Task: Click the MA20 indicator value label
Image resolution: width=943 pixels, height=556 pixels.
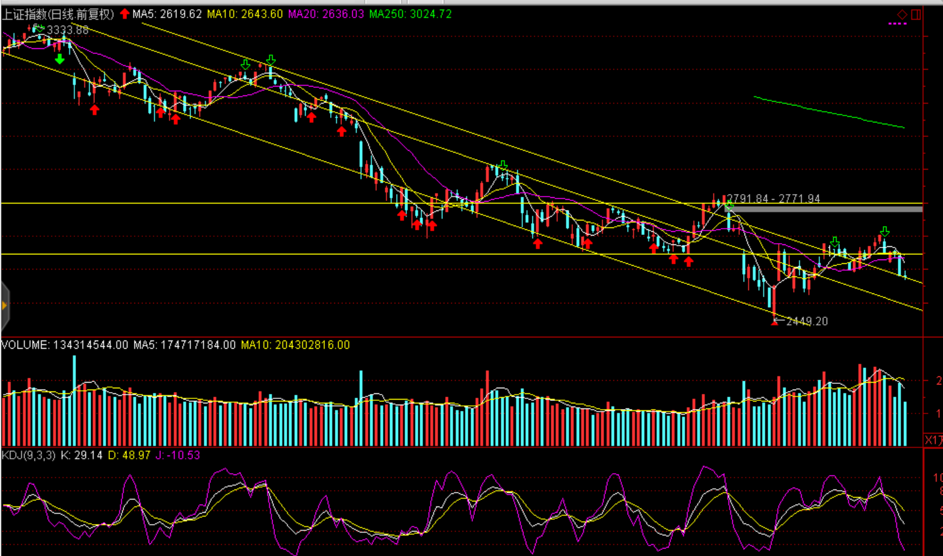Action: [x=326, y=14]
